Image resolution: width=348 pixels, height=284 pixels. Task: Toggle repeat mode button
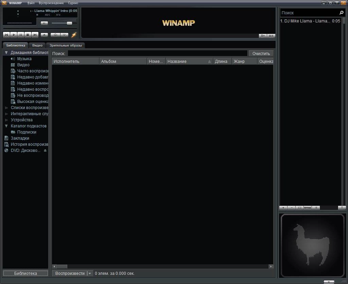point(64,35)
